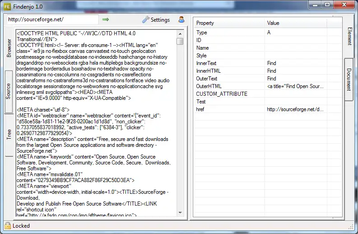
Task: Select the Type property row
Action: (x=268, y=33)
